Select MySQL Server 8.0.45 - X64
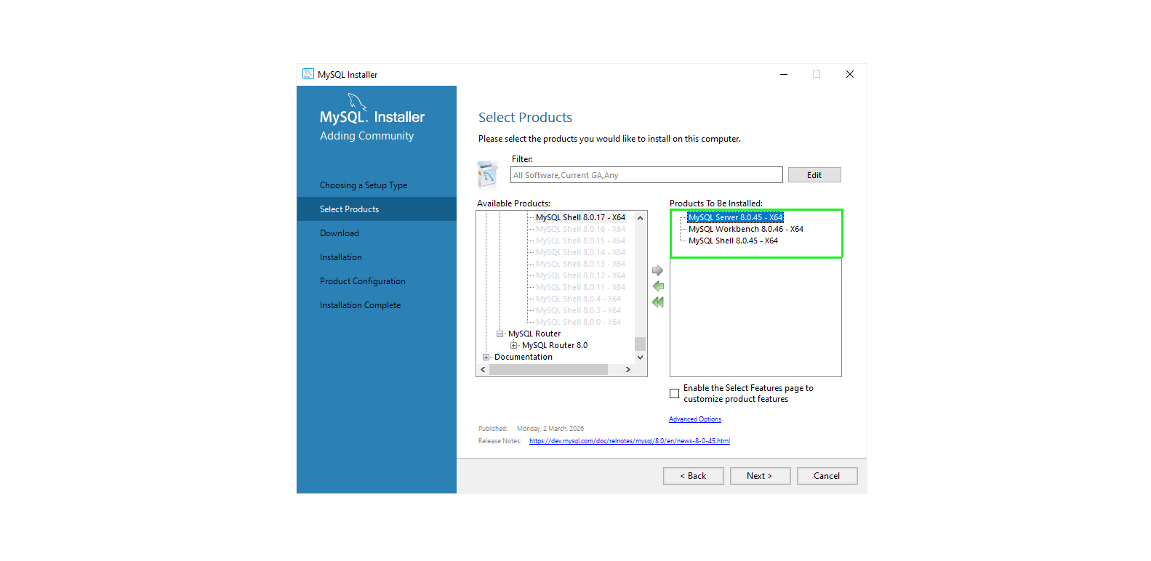The width and height of the screenshot is (1151, 561). [736, 217]
